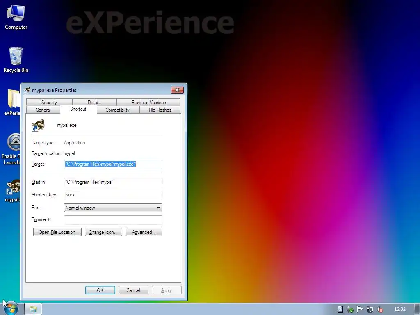Viewport: 420px width, 315px height.
Task: Click the raccoon icon in dialog title bar
Action: point(27,90)
